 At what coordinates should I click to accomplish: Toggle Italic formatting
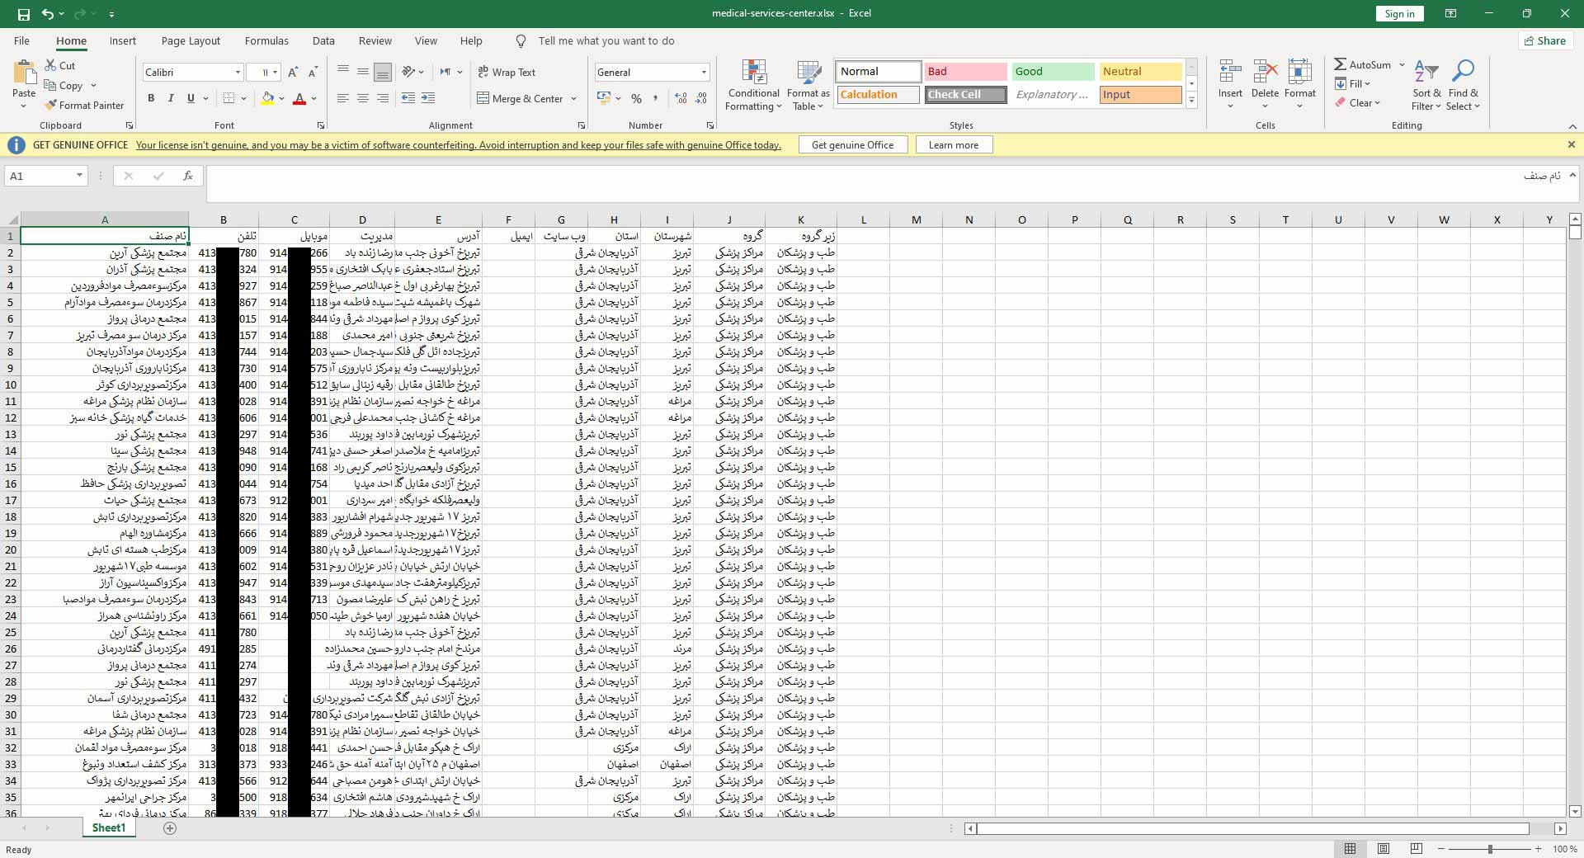(x=171, y=99)
